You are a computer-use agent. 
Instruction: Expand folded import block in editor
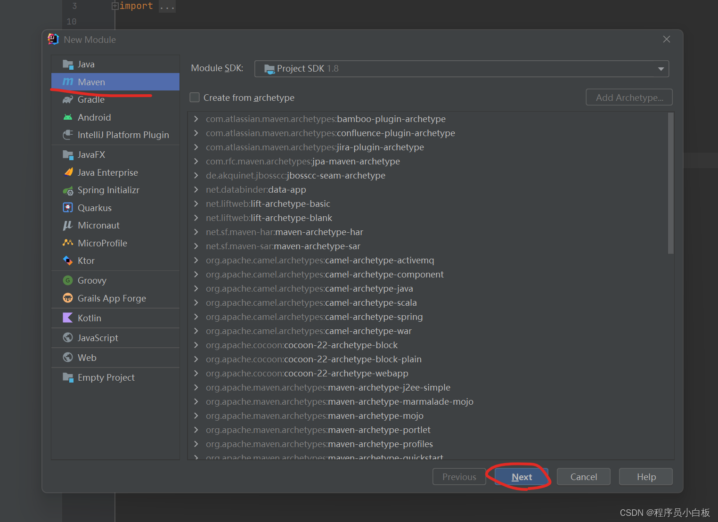coord(114,6)
